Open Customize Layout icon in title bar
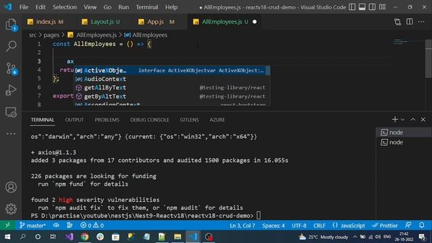Image resolution: width=432 pixels, height=243 pixels. click(x=382, y=7)
